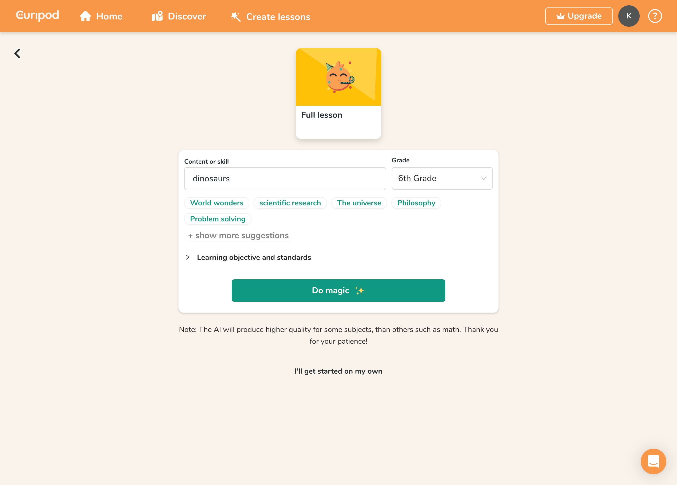Viewport: 677px width, 485px height.
Task: Click the Curipod logo
Action: (x=37, y=15)
